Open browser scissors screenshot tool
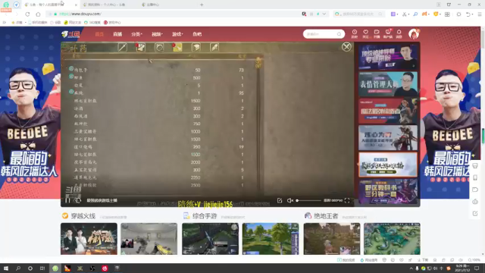The height and width of the screenshot is (273, 485). tap(404, 14)
